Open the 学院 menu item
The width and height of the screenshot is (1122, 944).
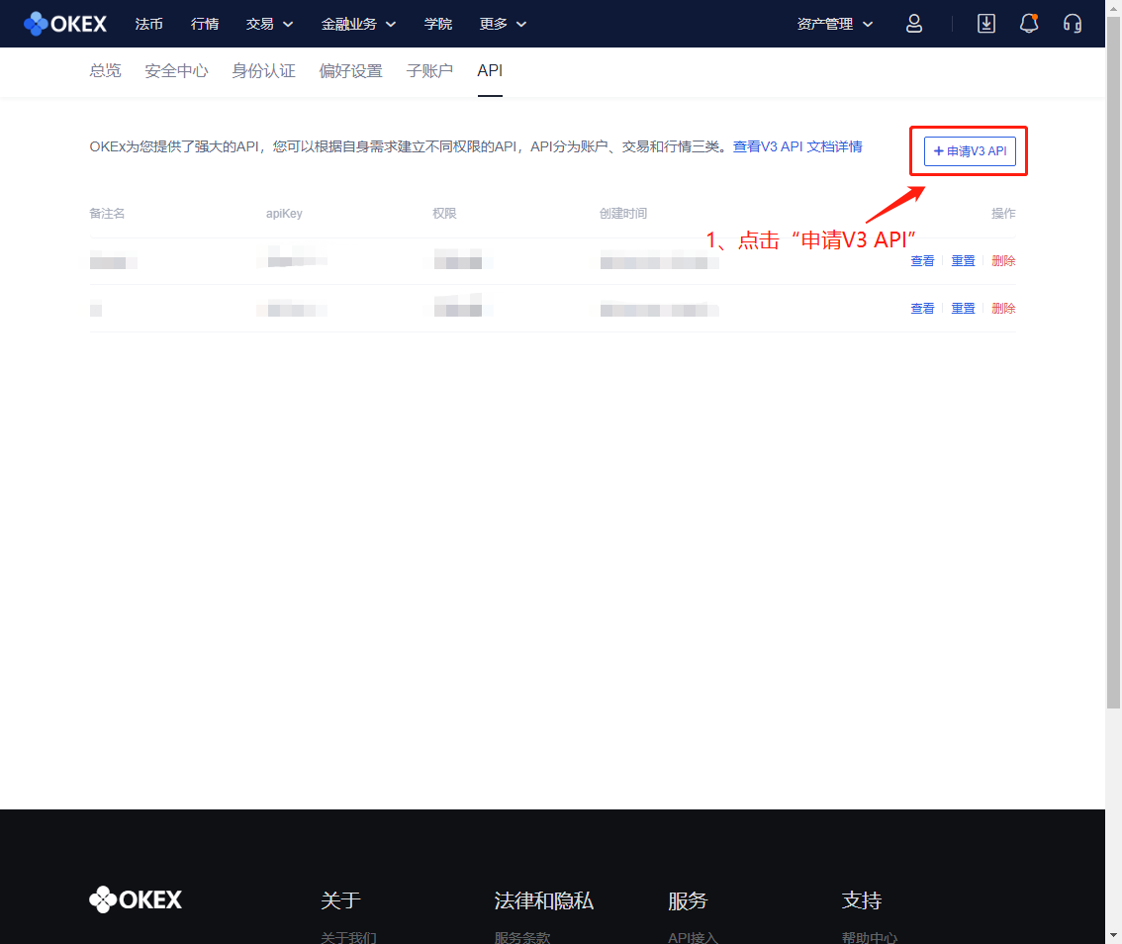pos(438,24)
